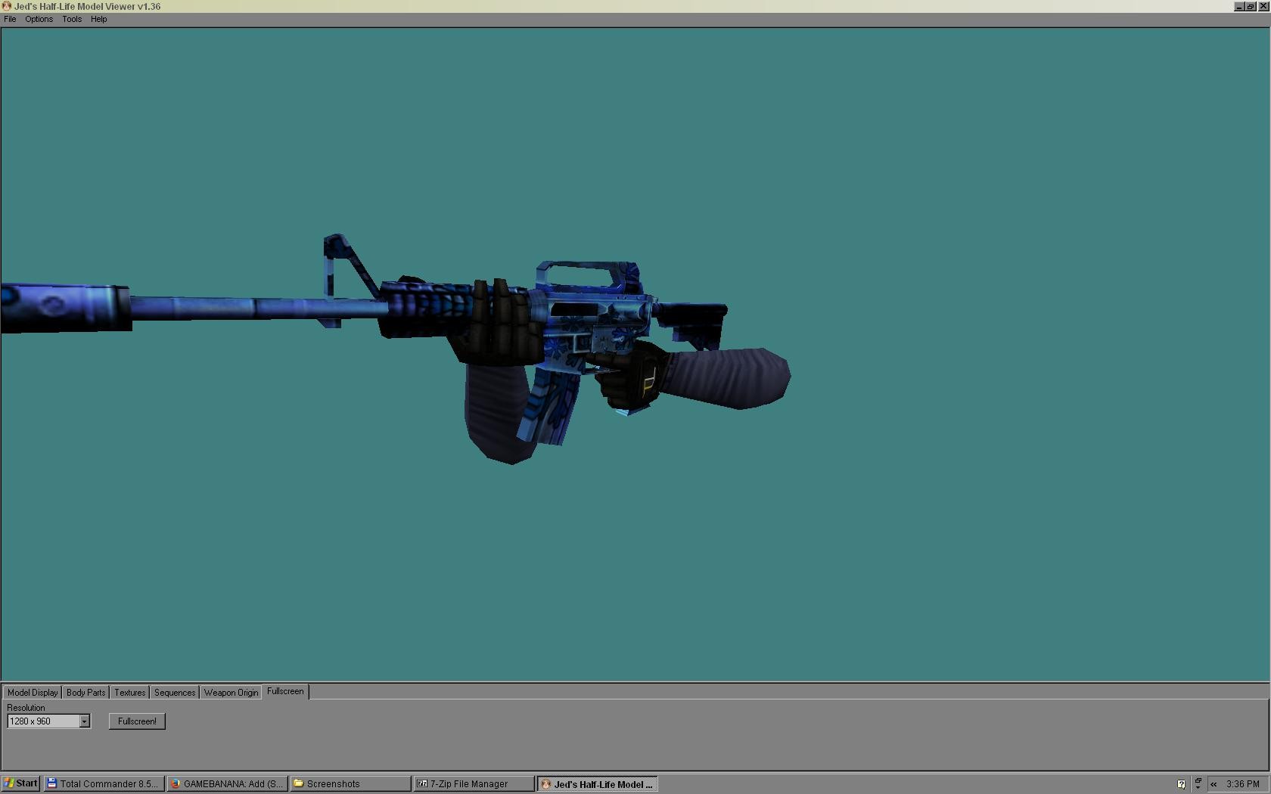1271x794 pixels.
Task: Bring up 7-Zip File Manager from the taskbar
Action: click(473, 784)
